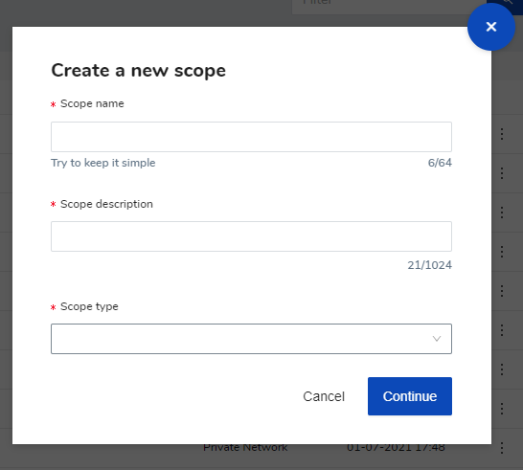Open the Scope type combo box
The height and width of the screenshot is (470, 523).
click(251, 339)
